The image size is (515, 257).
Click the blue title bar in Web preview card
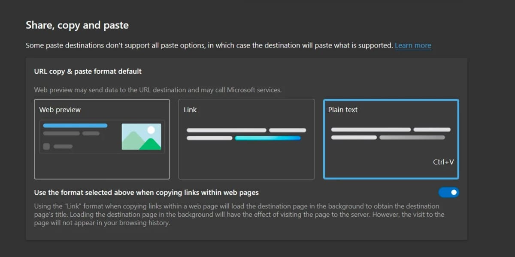point(75,125)
